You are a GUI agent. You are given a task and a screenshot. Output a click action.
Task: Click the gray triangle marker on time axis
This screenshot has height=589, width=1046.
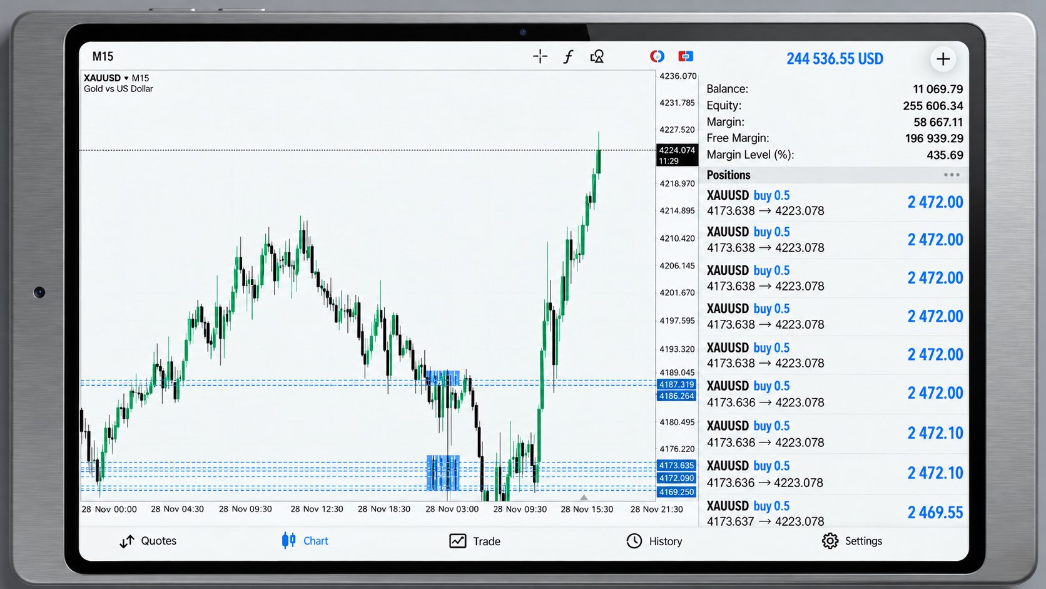584,498
